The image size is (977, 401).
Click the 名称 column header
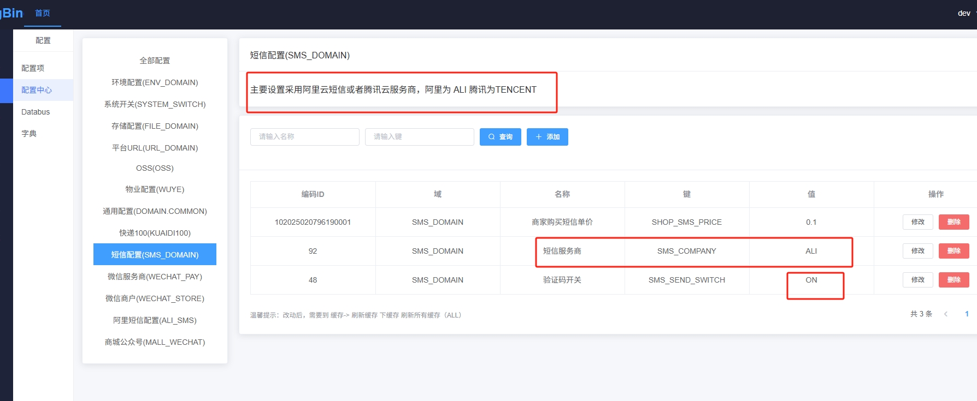click(x=562, y=194)
